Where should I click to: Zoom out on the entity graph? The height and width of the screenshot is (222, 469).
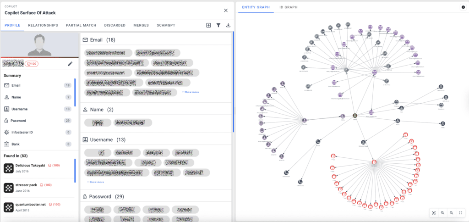[452, 212]
